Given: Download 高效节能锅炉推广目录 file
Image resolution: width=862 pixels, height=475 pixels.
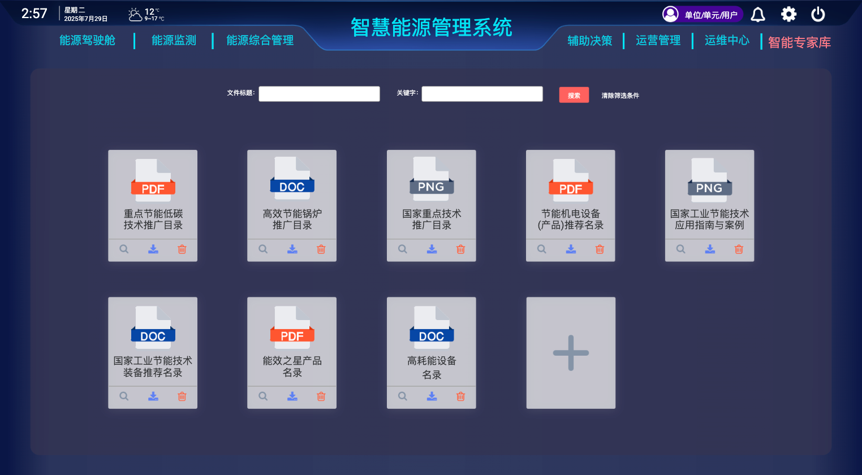Looking at the screenshot, I should tap(292, 249).
